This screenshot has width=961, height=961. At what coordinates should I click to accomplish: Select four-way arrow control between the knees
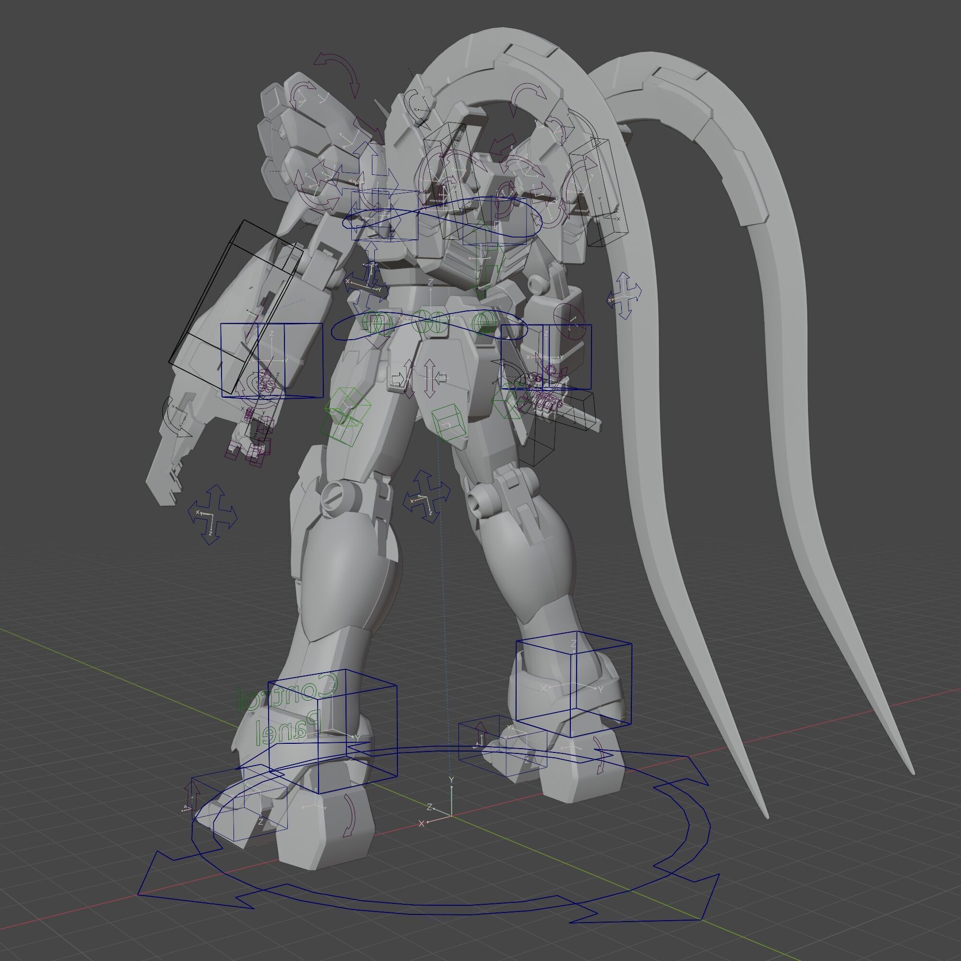(426, 496)
